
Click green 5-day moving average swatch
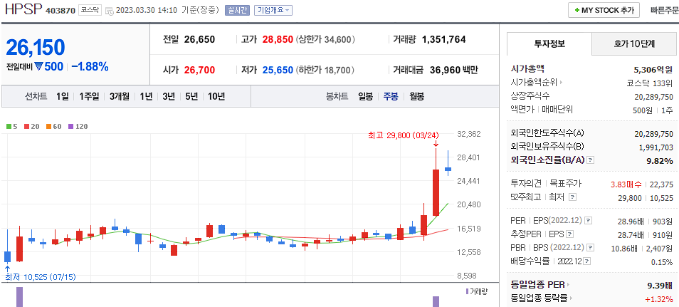point(9,127)
